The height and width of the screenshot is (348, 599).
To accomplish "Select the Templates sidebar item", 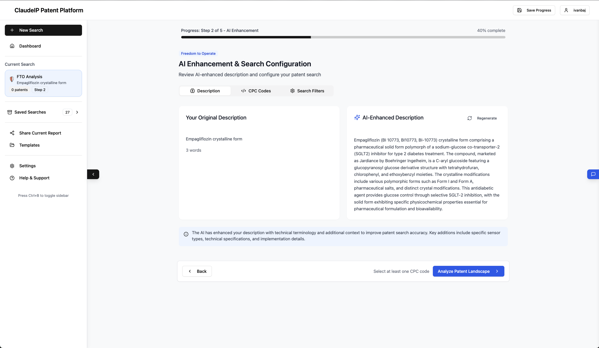I will tap(30, 145).
